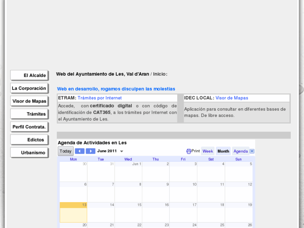This screenshot has width=304, height=228.
Task: Click the Sun column header
Action: 238,159
